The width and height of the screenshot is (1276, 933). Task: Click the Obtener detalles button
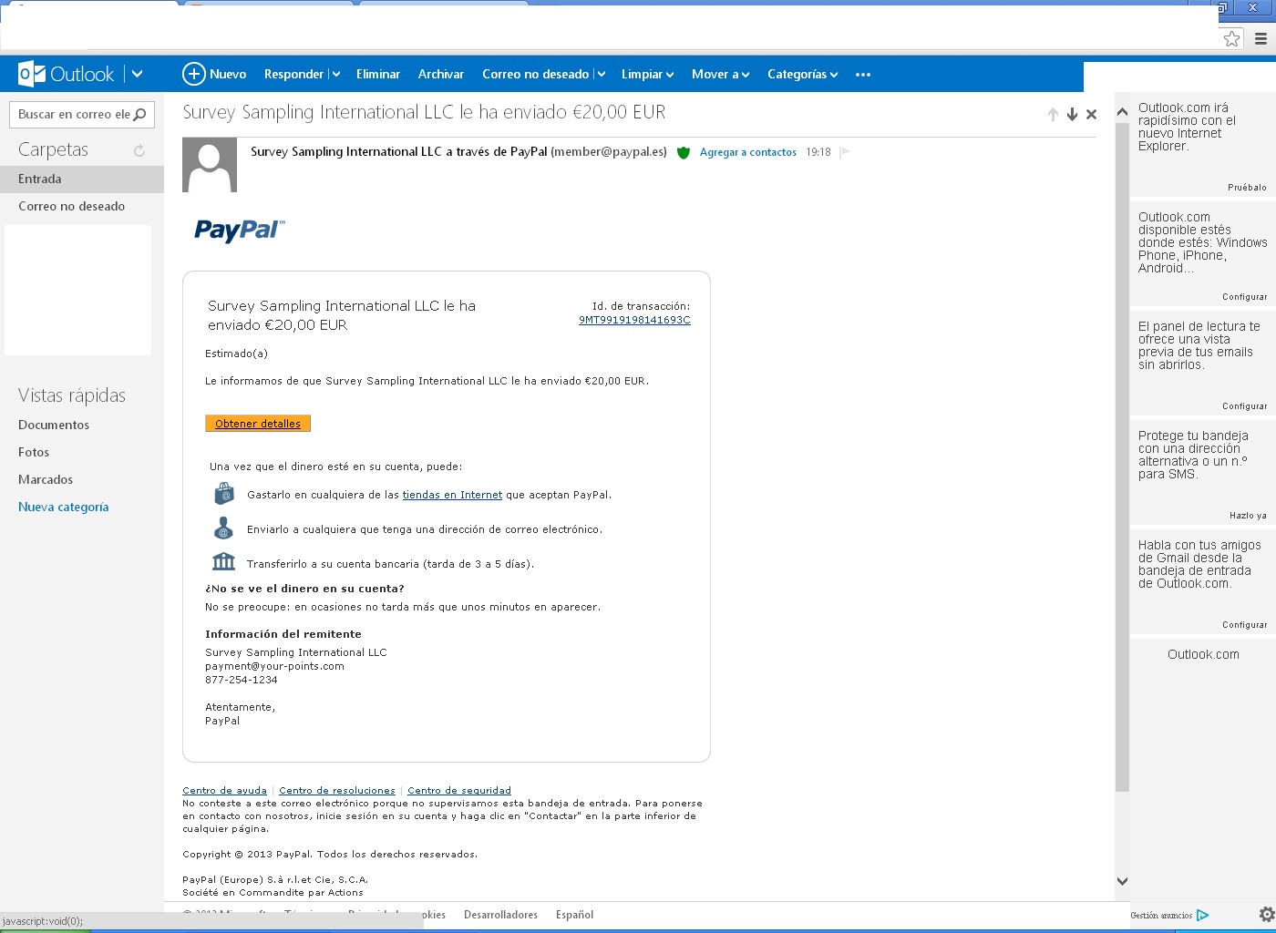pyautogui.click(x=258, y=423)
